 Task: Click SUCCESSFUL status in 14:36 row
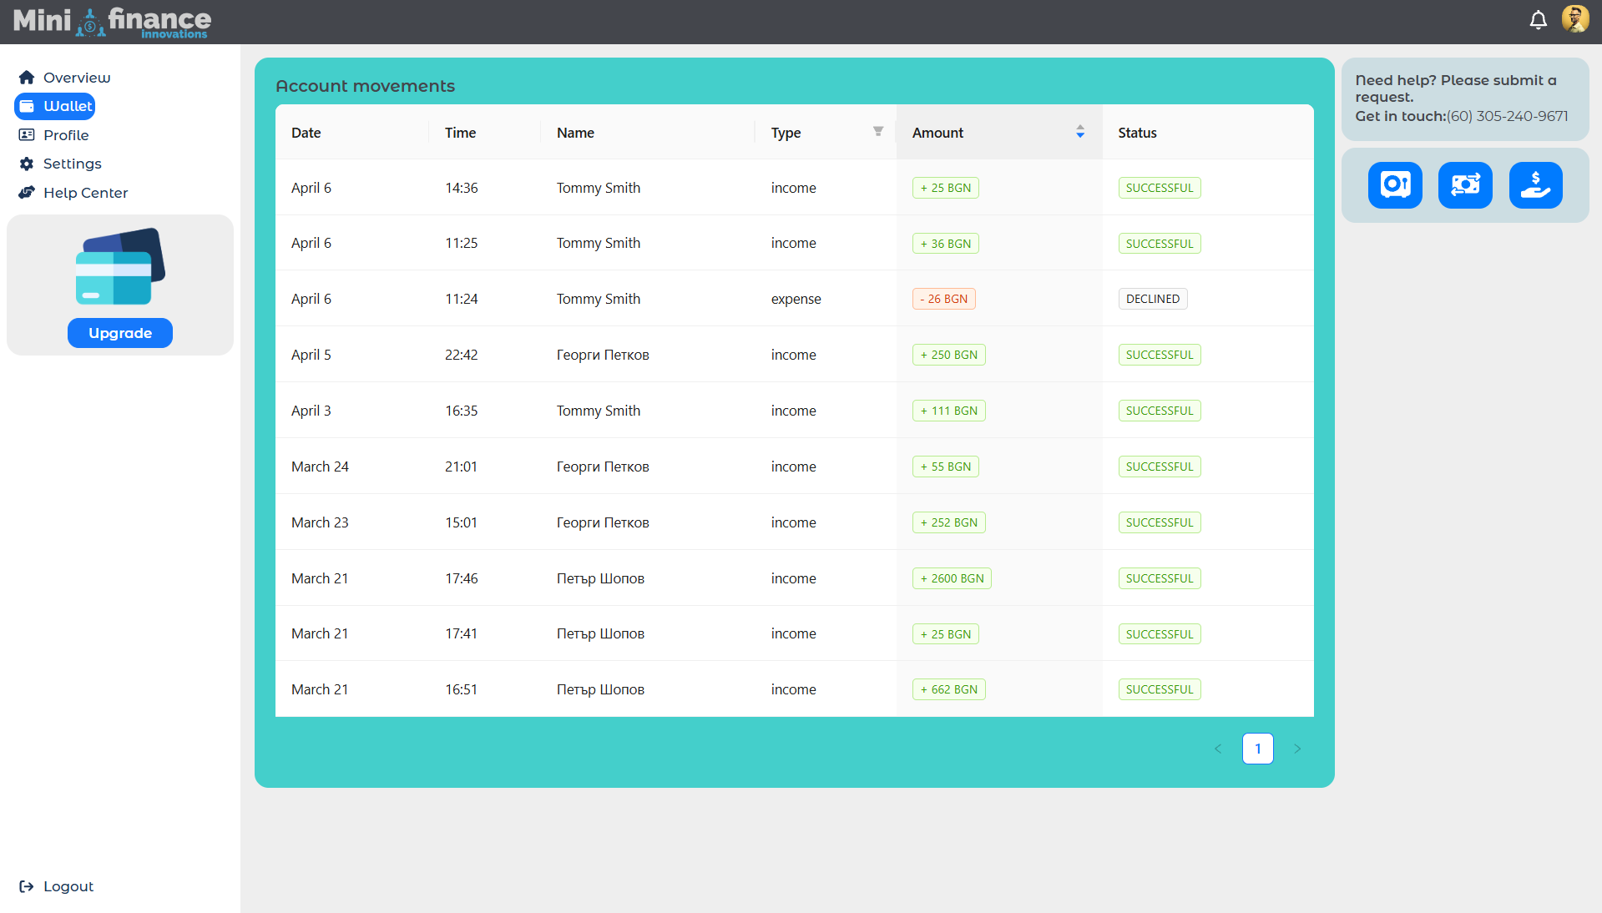click(1160, 188)
